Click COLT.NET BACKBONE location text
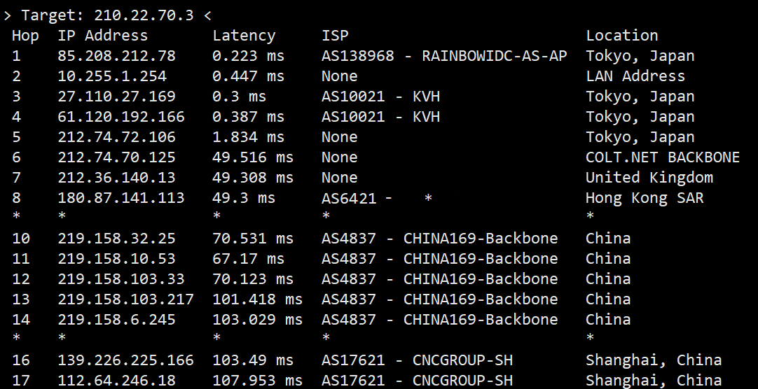758x389 pixels. (x=662, y=157)
